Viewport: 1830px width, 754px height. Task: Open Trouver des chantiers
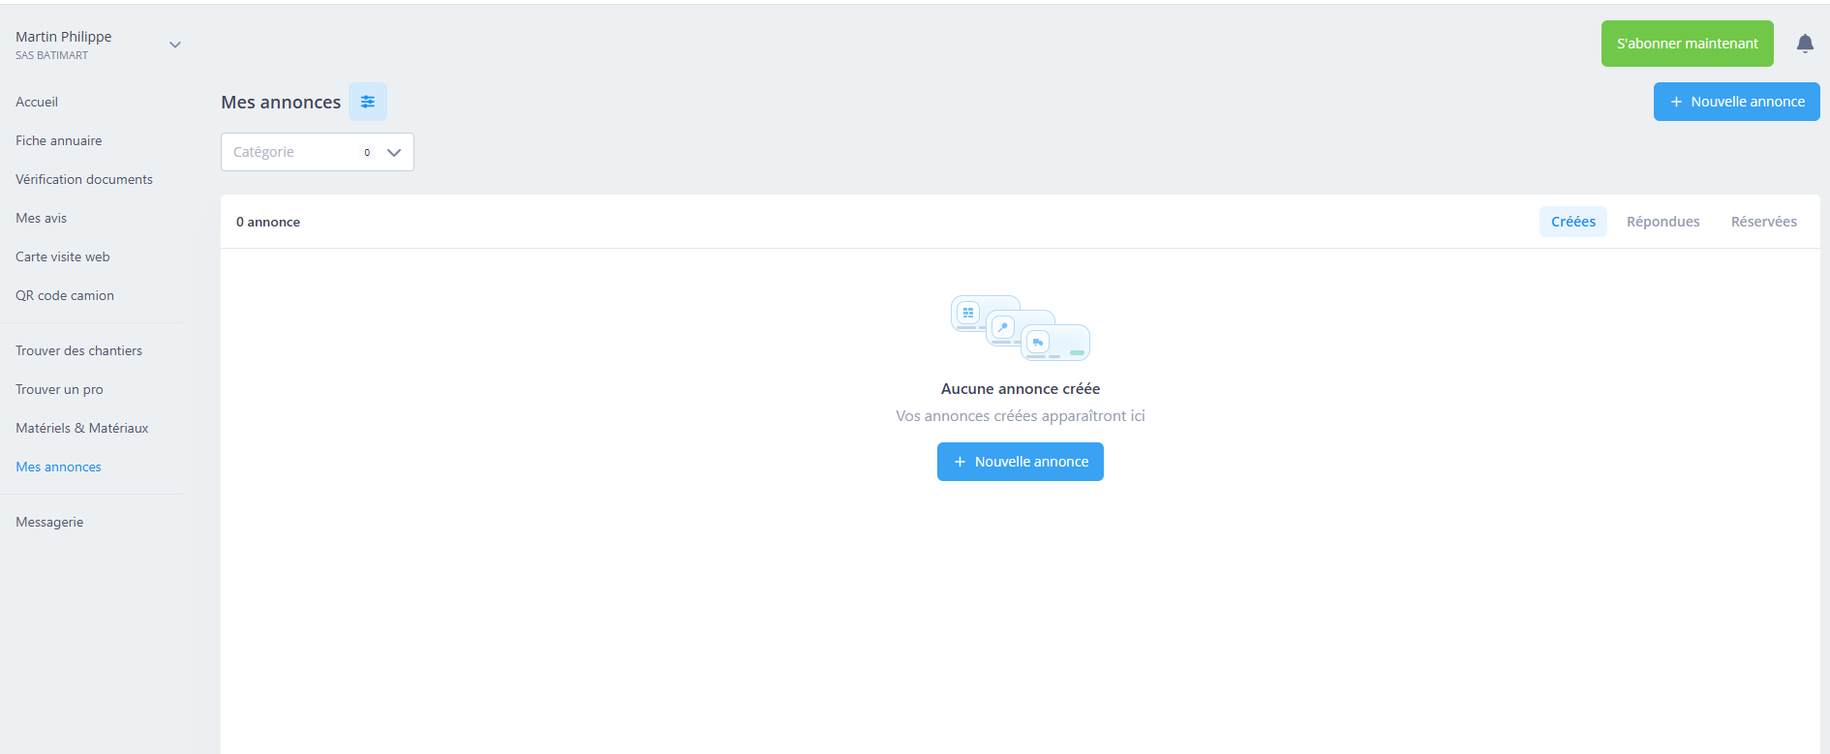click(x=79, y=350)
